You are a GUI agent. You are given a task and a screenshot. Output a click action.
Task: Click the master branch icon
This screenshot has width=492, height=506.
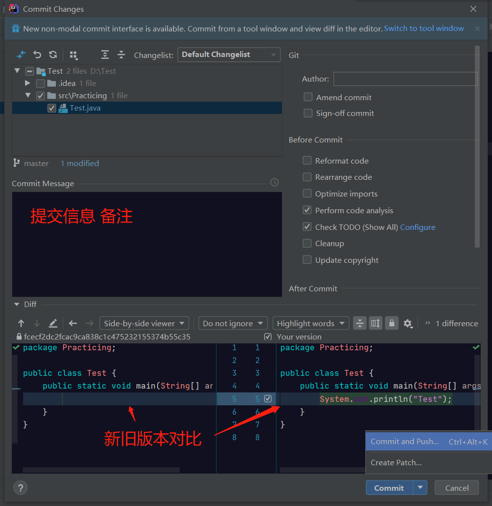(x=16, y=163)
